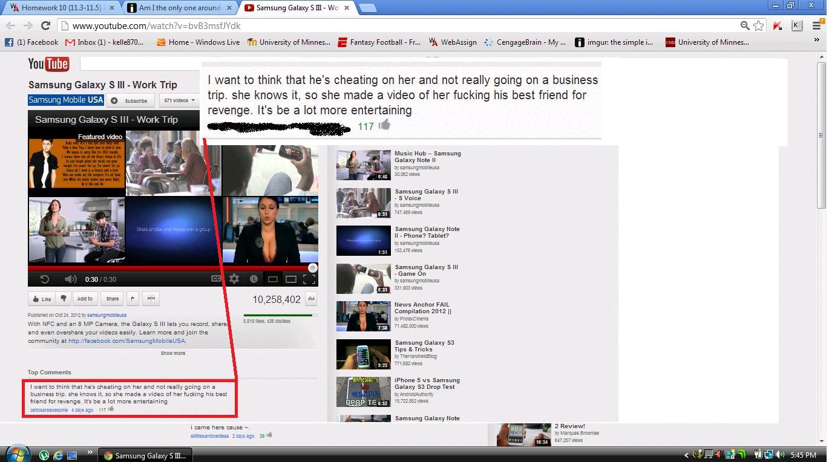The height and width of the screenshot is (462, 829).
Task: Open the Music Hub -- Samsung Galaxy Note II video
Action: 428,157
